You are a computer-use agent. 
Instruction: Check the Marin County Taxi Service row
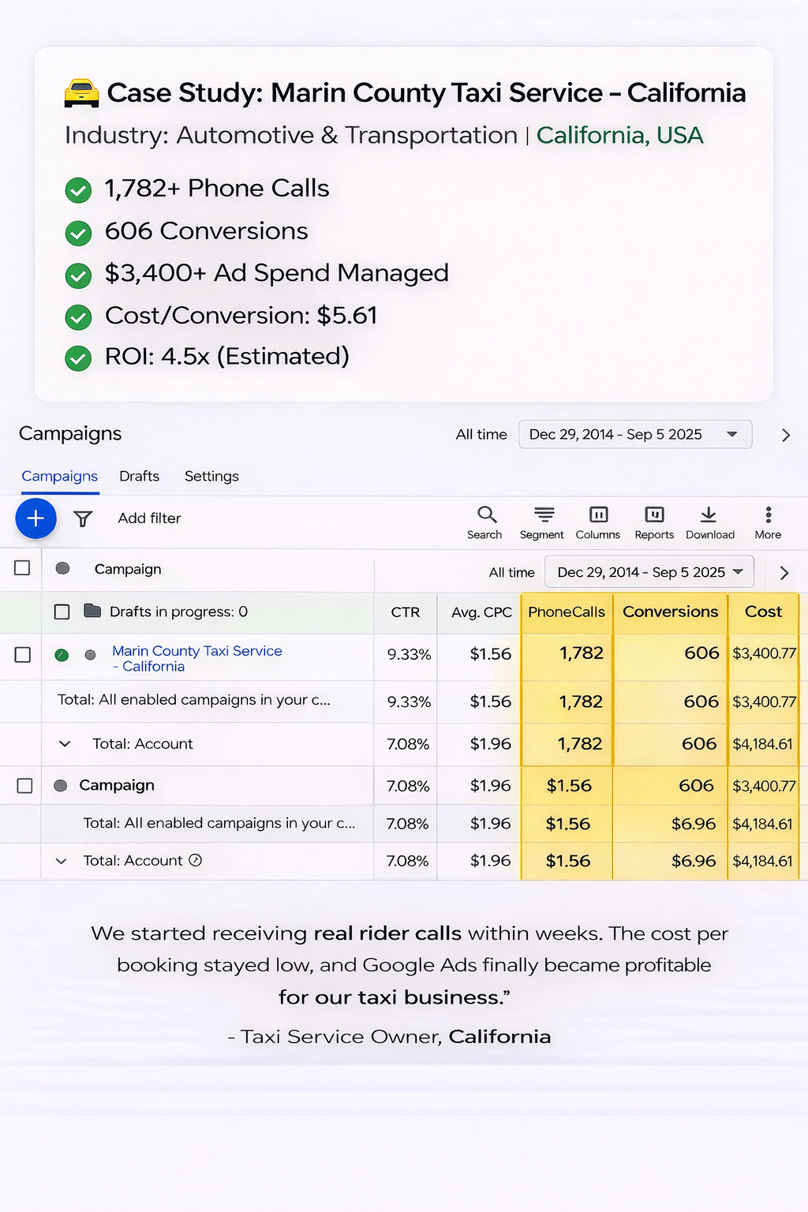(x=23, y=655)
